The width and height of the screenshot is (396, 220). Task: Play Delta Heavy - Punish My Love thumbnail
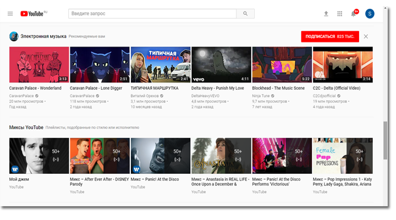(221, 65)
